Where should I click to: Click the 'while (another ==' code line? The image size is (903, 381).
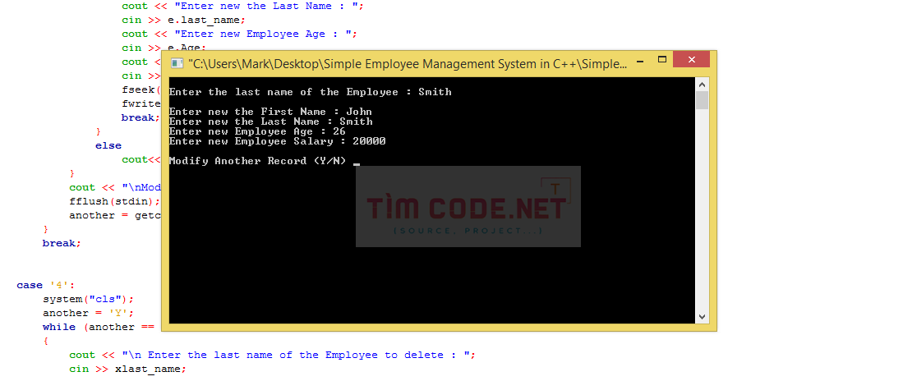pyautogui.click(x=99, y=327)
